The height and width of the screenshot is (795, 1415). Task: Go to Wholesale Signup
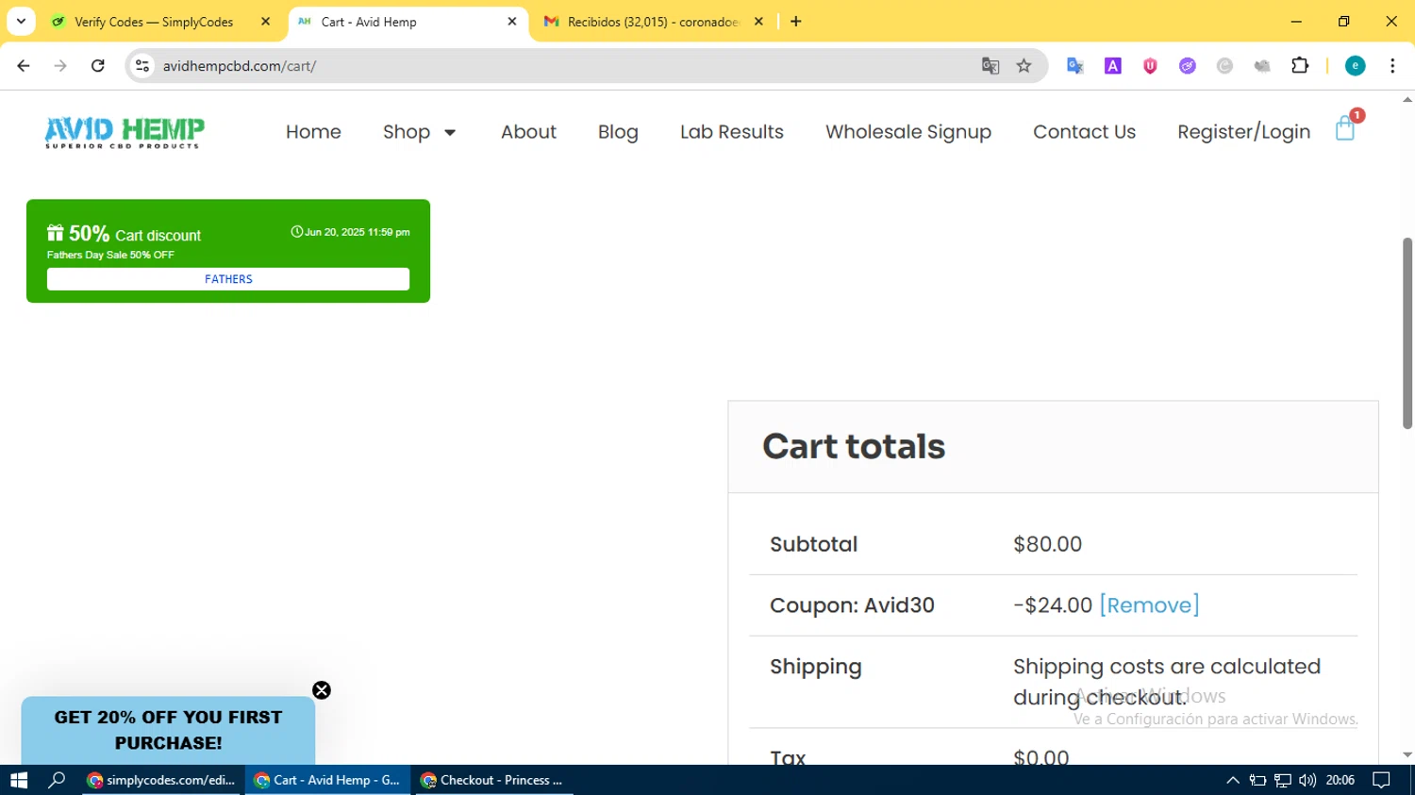tap(908, 132)
